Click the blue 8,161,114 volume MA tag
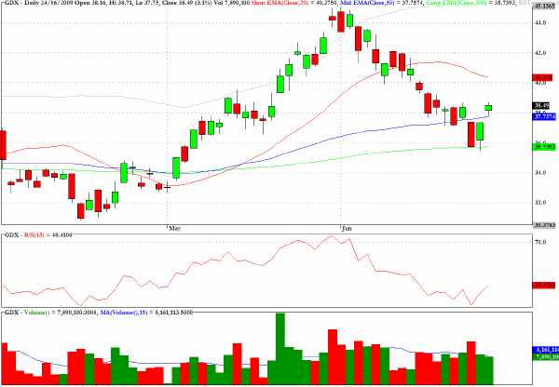The height and width of the screenshot is (387, 559). (x=545, y=350)
